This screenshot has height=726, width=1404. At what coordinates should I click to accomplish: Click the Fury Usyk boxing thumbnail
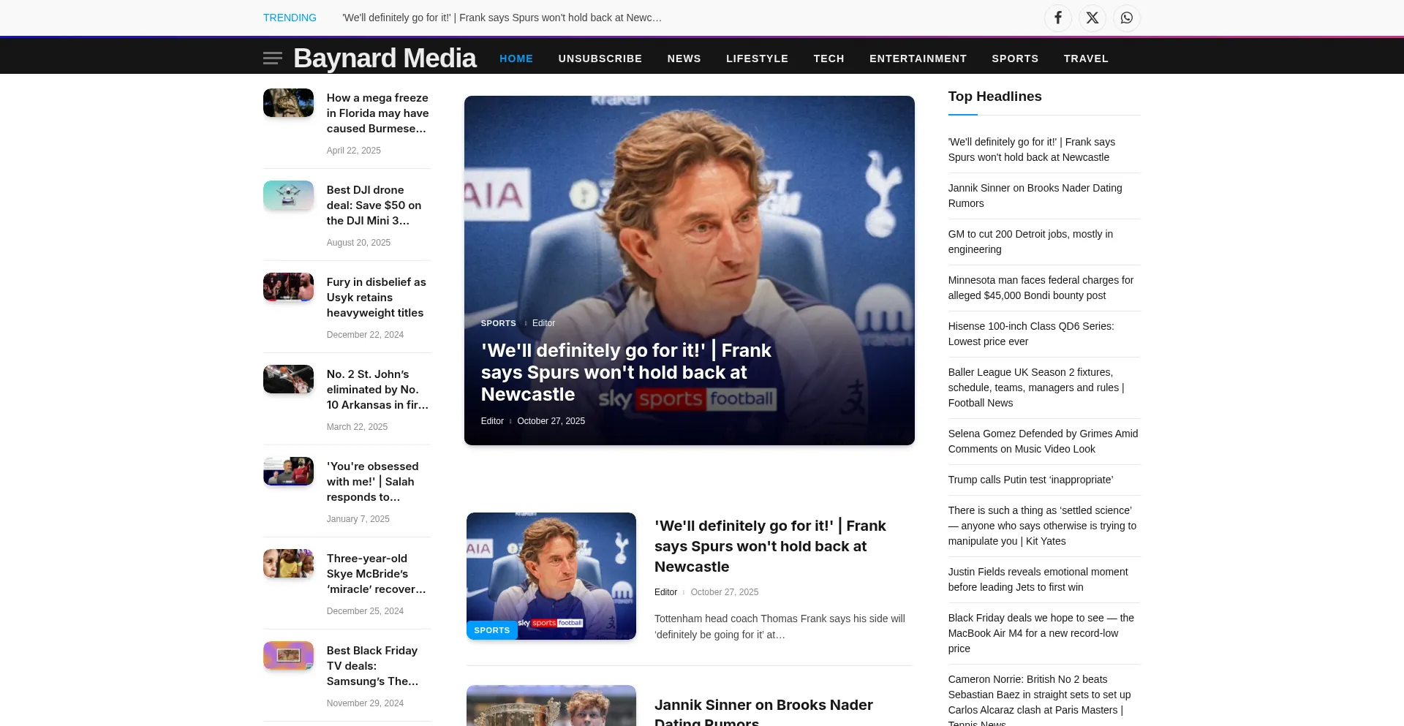[288, 287]
